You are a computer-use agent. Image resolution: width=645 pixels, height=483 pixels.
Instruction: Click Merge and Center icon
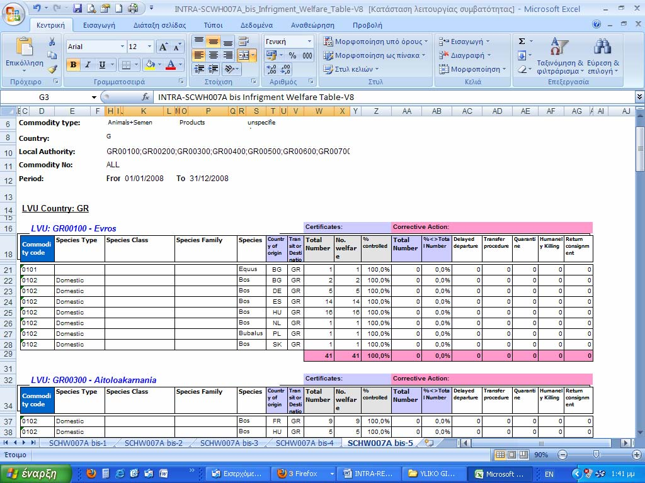tap(244, 55)
